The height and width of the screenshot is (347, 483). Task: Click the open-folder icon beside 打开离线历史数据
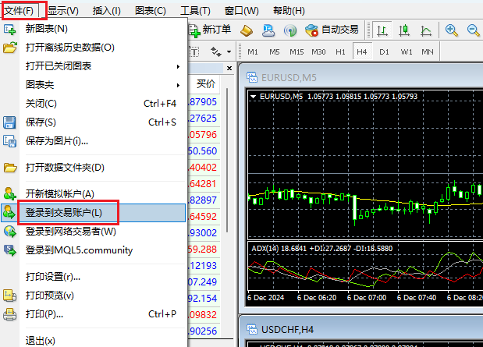coord(9,48)
